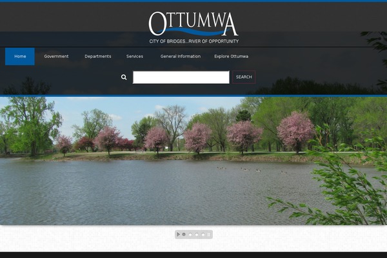Focus the site search text field
The height and width of the screenshot is (258, 387).
point(181,77)
